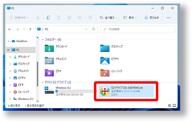Click the 取り出す eject button
This screenshot has height=122, width=192.
tap(152, 18)
